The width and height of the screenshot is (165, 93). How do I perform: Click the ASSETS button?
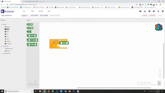click(145, 16)
